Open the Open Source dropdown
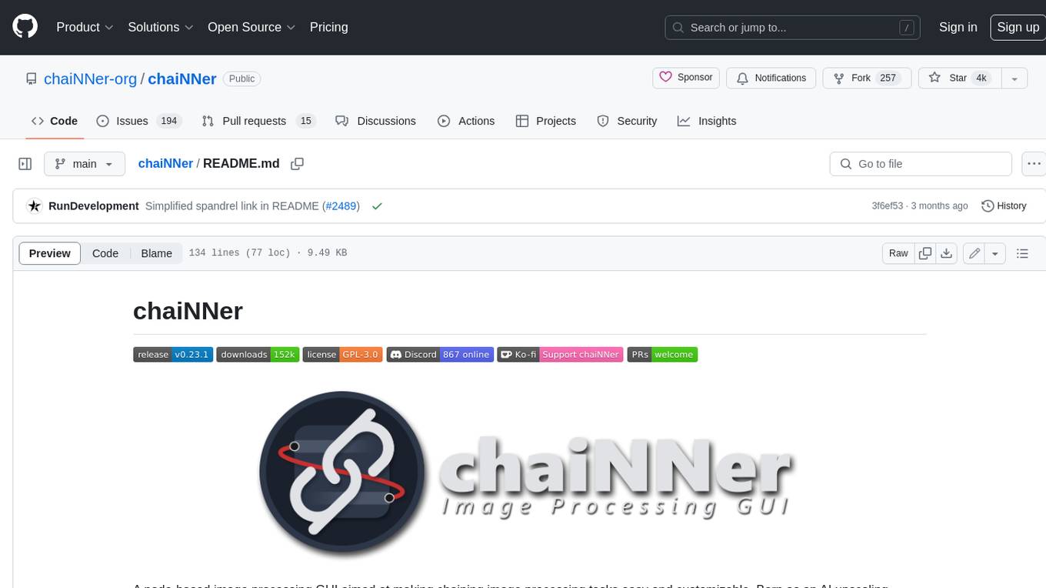1046x588 pixels. 252,27
